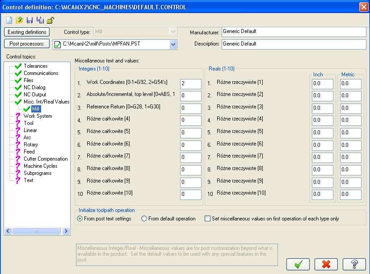The height and width of the screenshot is (274, 370).
Task: Click the Reference Return integer field
Action: (191, 108)
